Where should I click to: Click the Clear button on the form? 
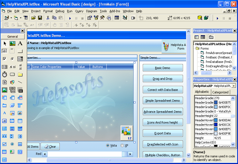(x=50, y=146)
